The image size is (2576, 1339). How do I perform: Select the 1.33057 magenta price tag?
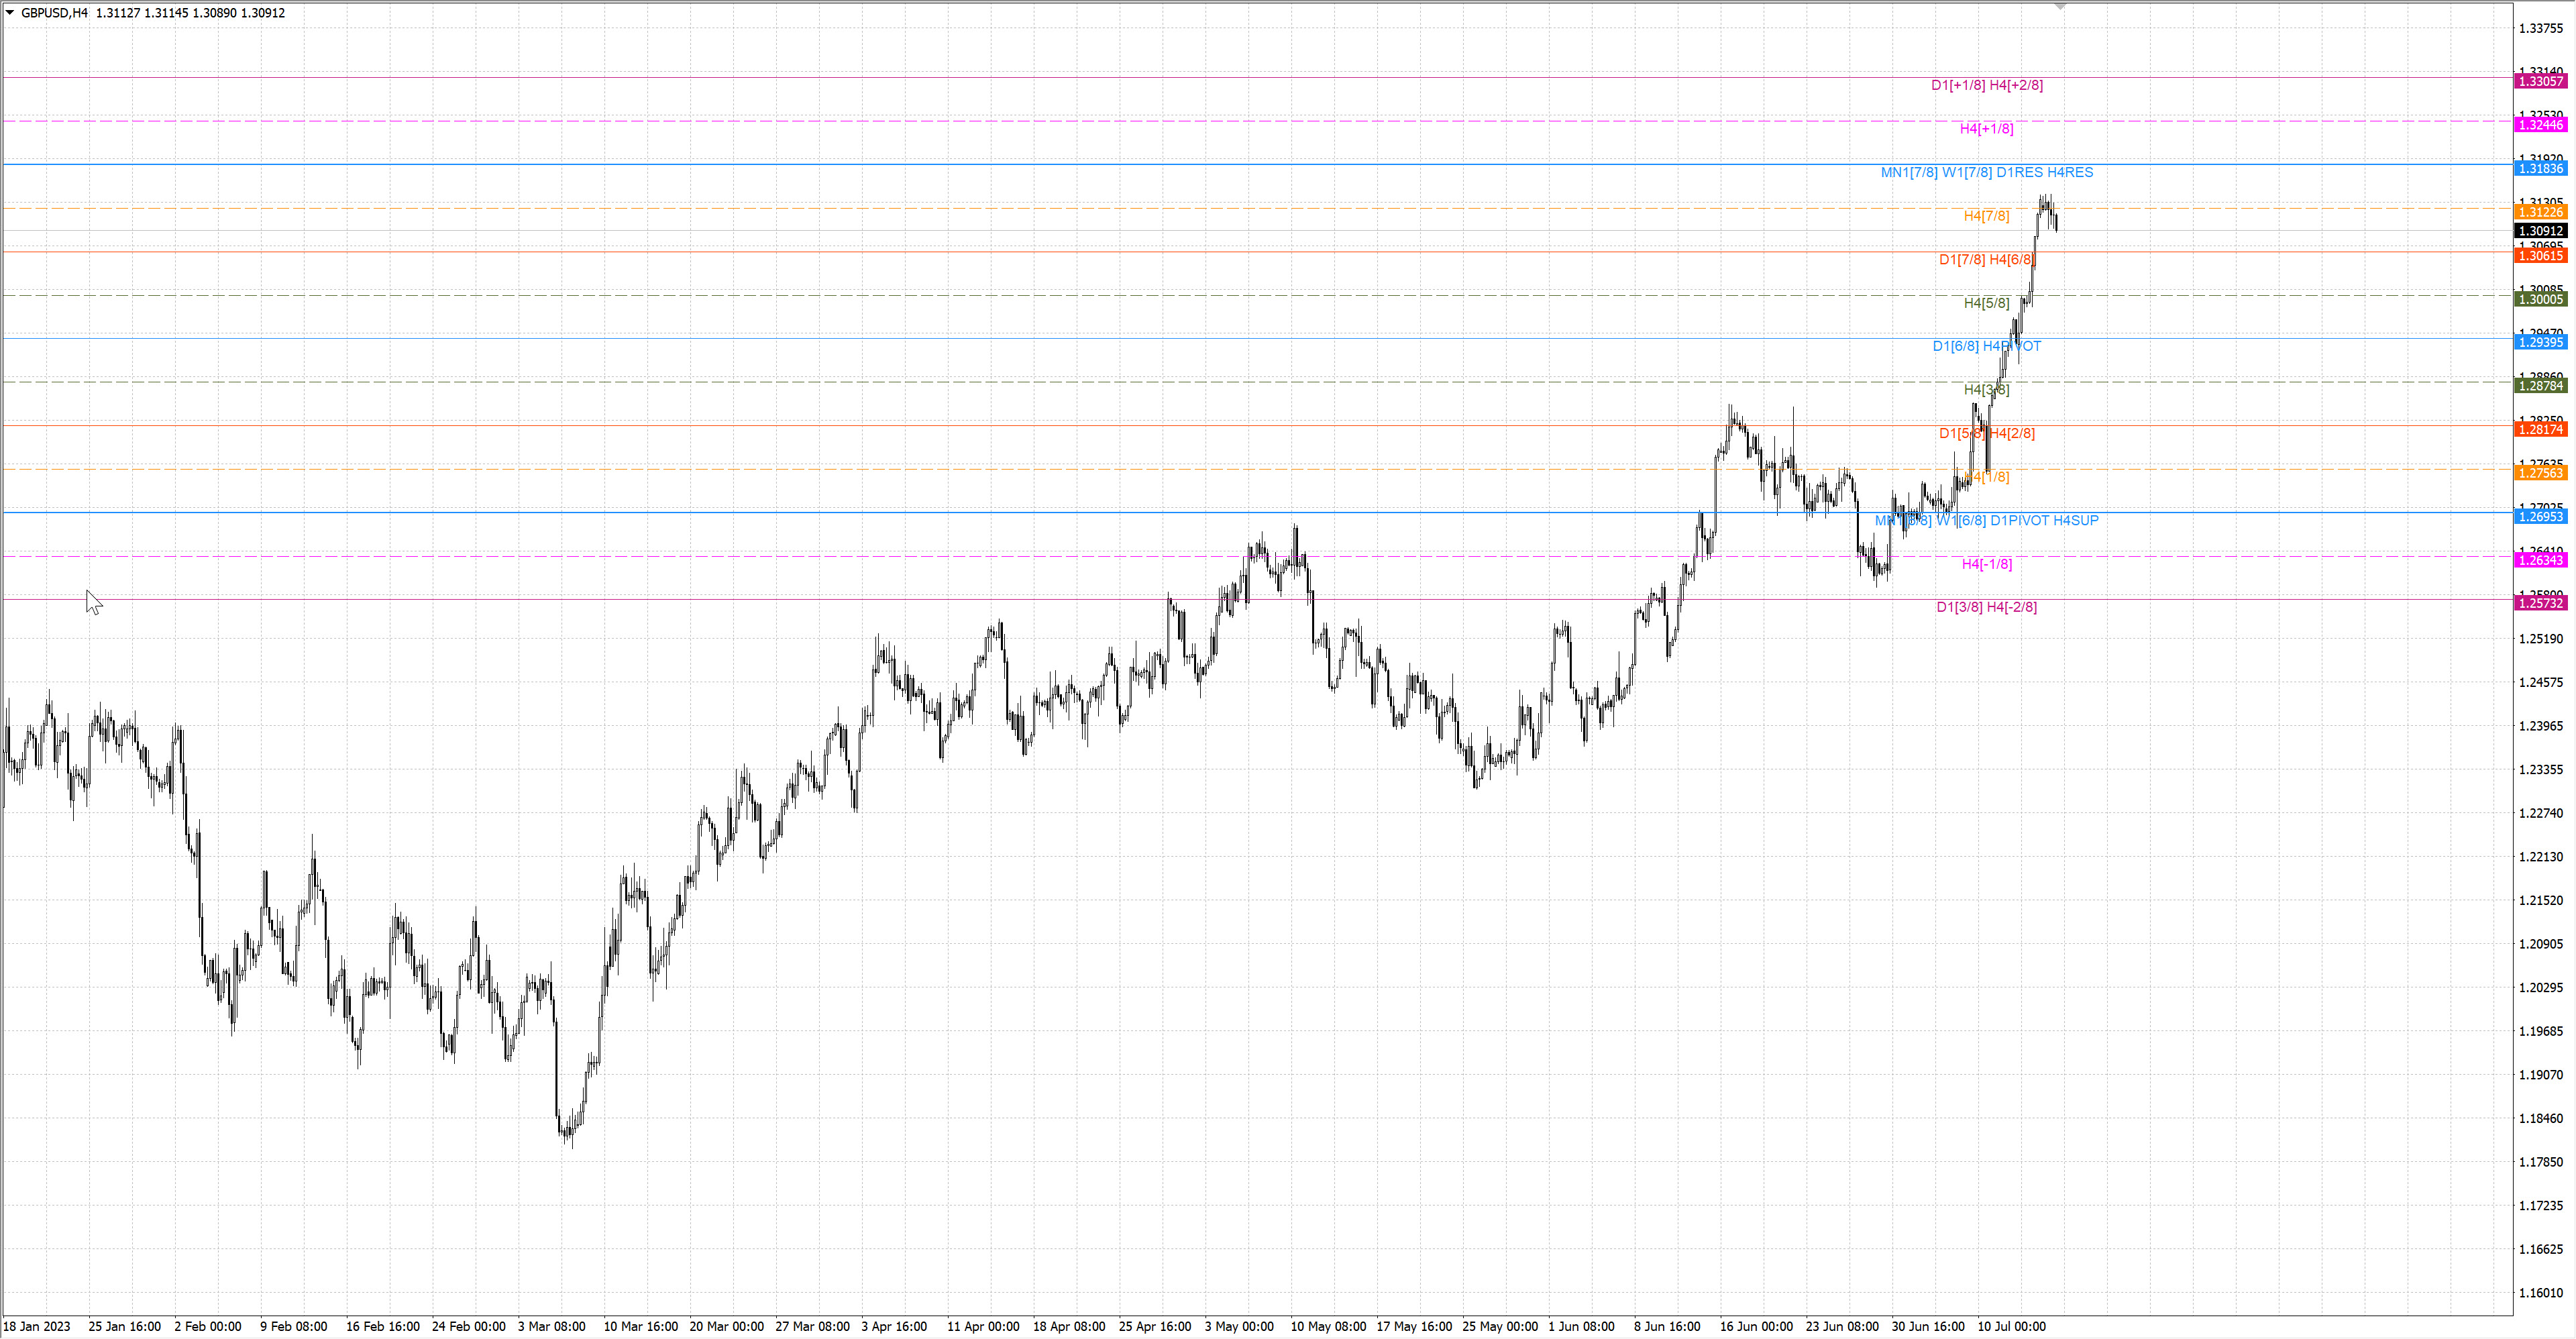point(2540,81)
